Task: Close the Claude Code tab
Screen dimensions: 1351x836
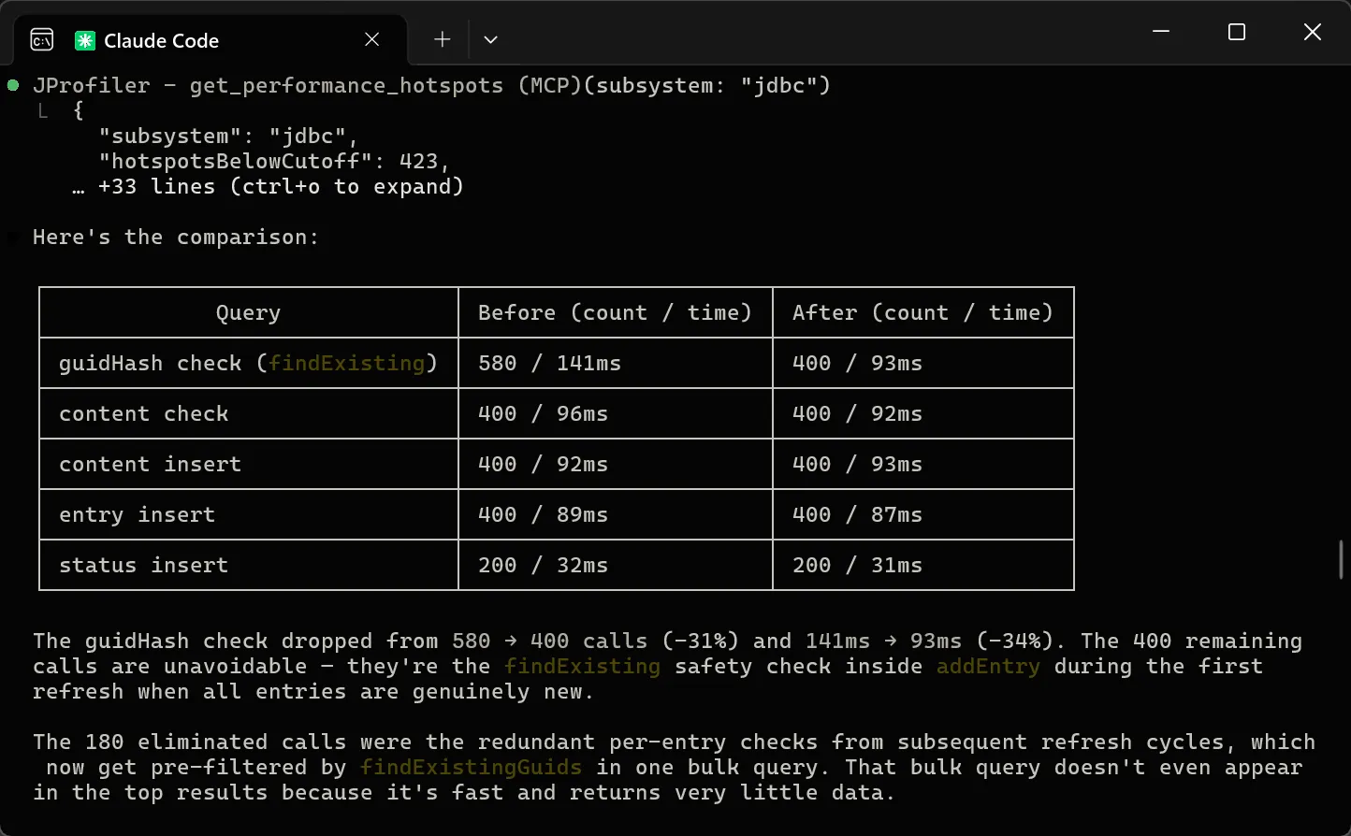Action: point(371,39)
